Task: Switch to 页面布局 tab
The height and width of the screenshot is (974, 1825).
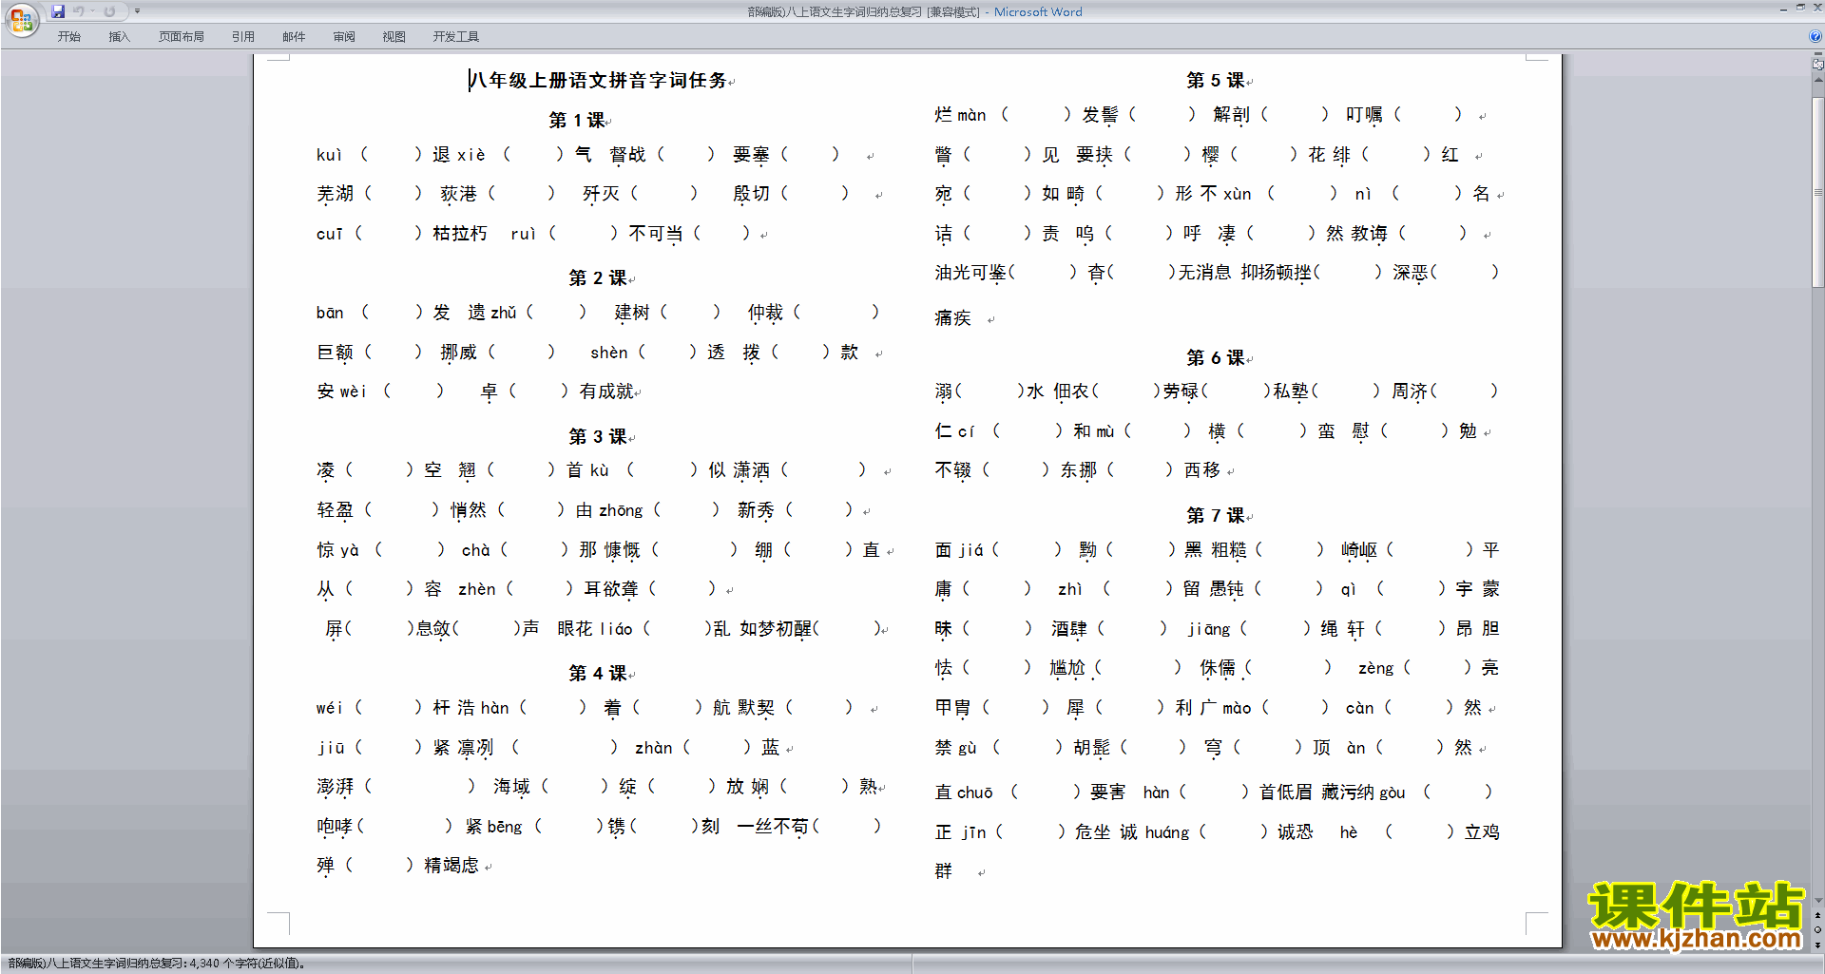Action: tap(182, 37)
